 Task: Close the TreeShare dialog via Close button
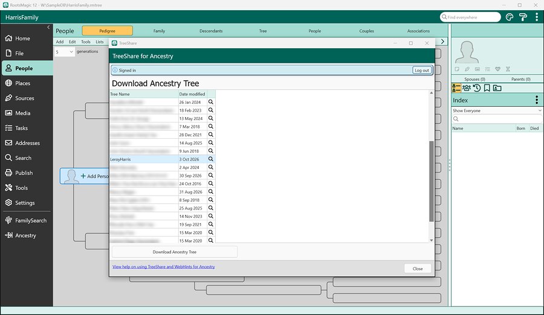coord(418,269)
